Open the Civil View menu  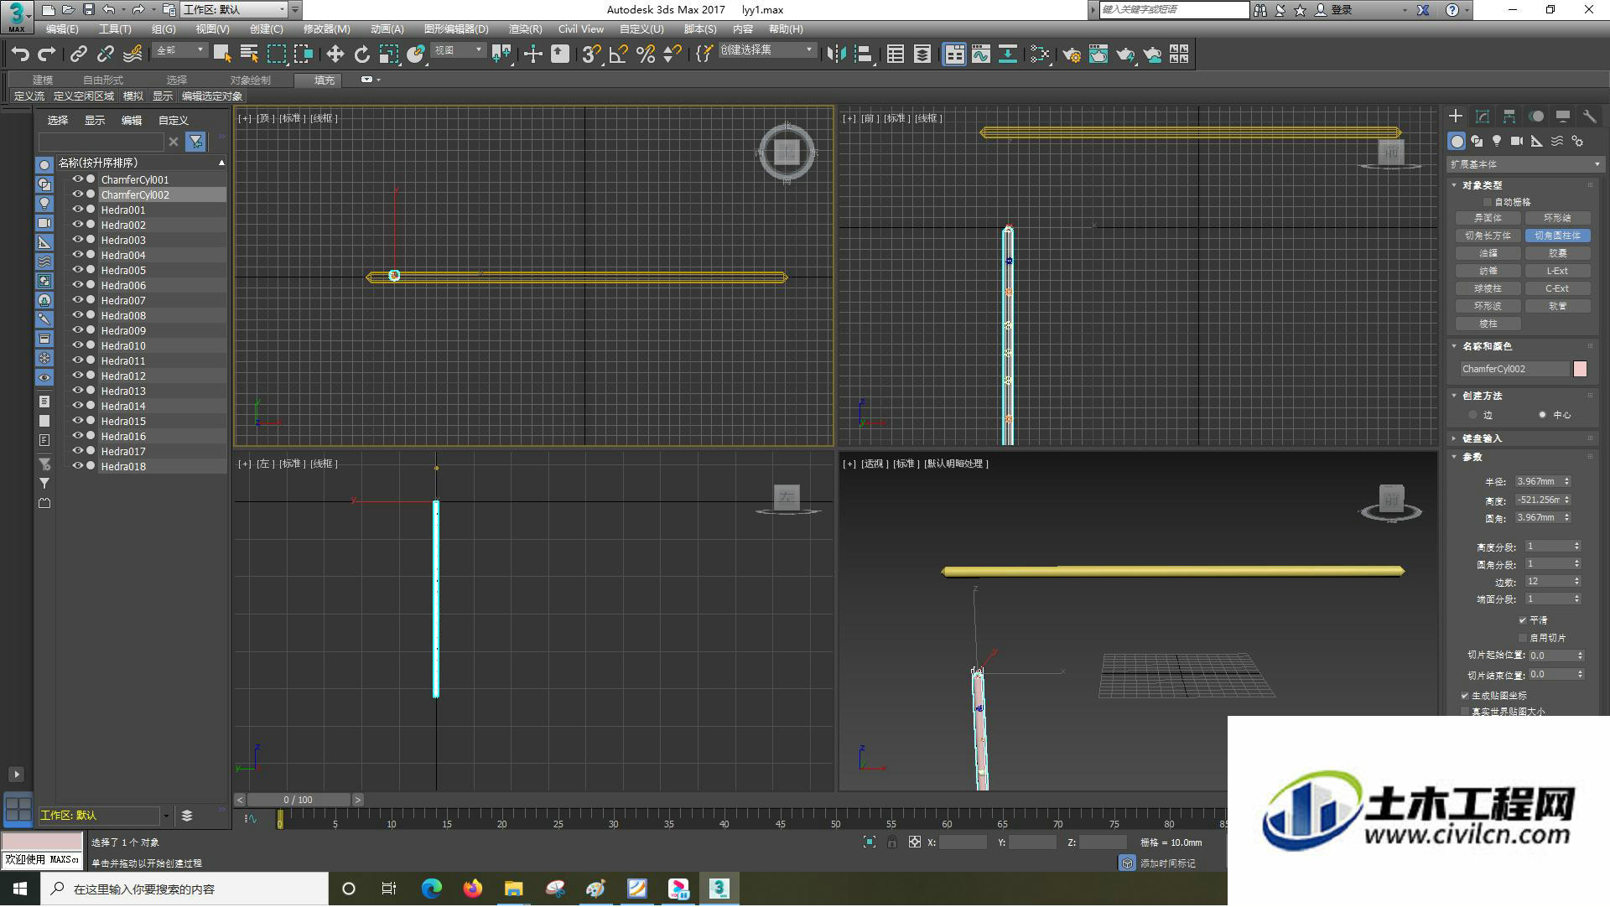[580, 29]
